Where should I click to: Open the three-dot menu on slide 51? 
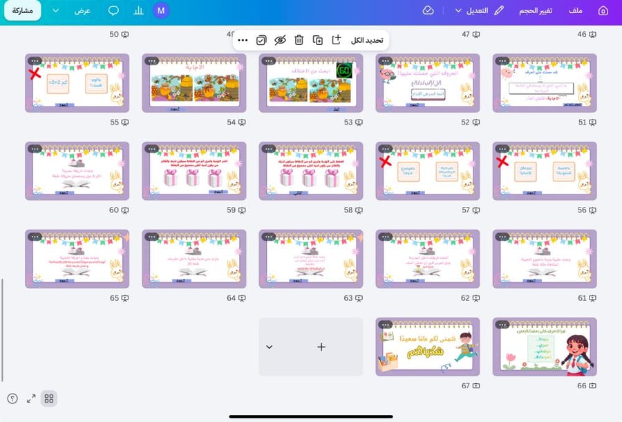[502, 61]
